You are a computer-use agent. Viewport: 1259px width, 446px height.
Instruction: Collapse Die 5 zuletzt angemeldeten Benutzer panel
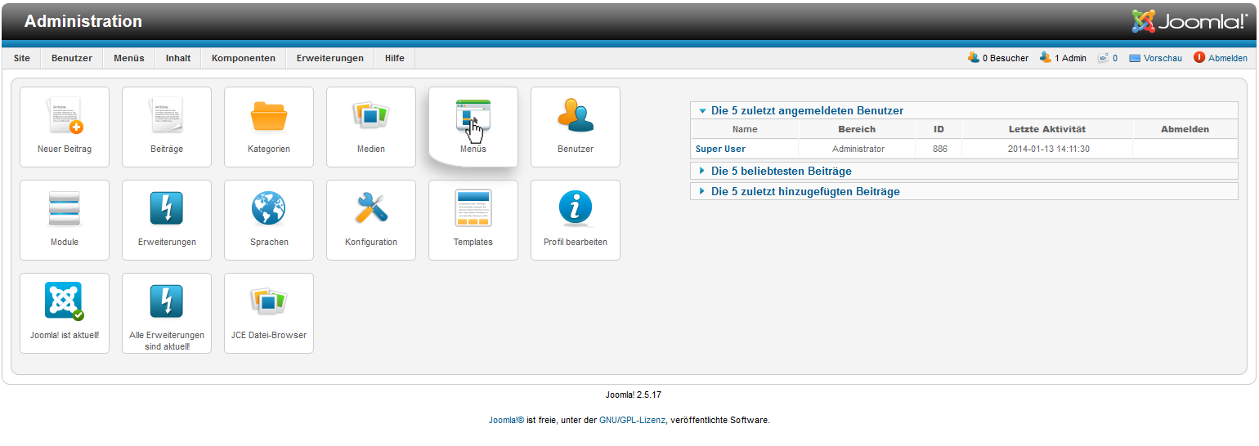807,111
